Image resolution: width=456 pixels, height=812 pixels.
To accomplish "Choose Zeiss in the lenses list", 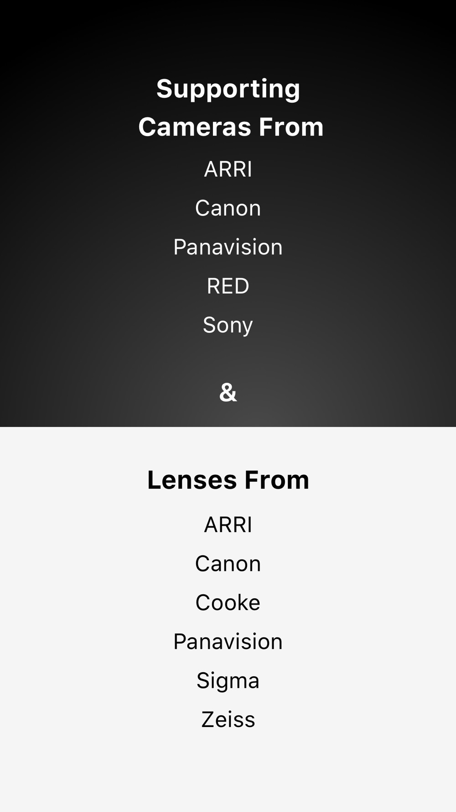I will point(228,720).
